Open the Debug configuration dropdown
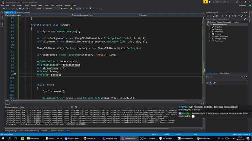This screenshot has width=252, height=141. point(40,8)
